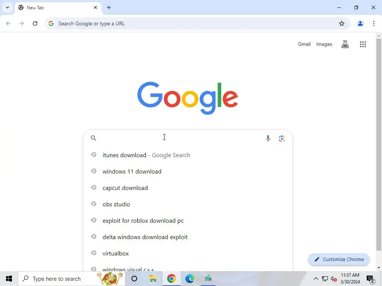Search by image with Google Lens icon
This screenshot has height=286, width=382.
pyautogui.click(x=282, y=139)
